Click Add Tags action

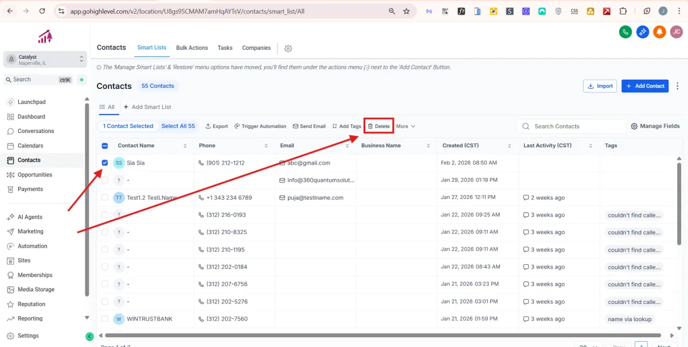[347, 126]
